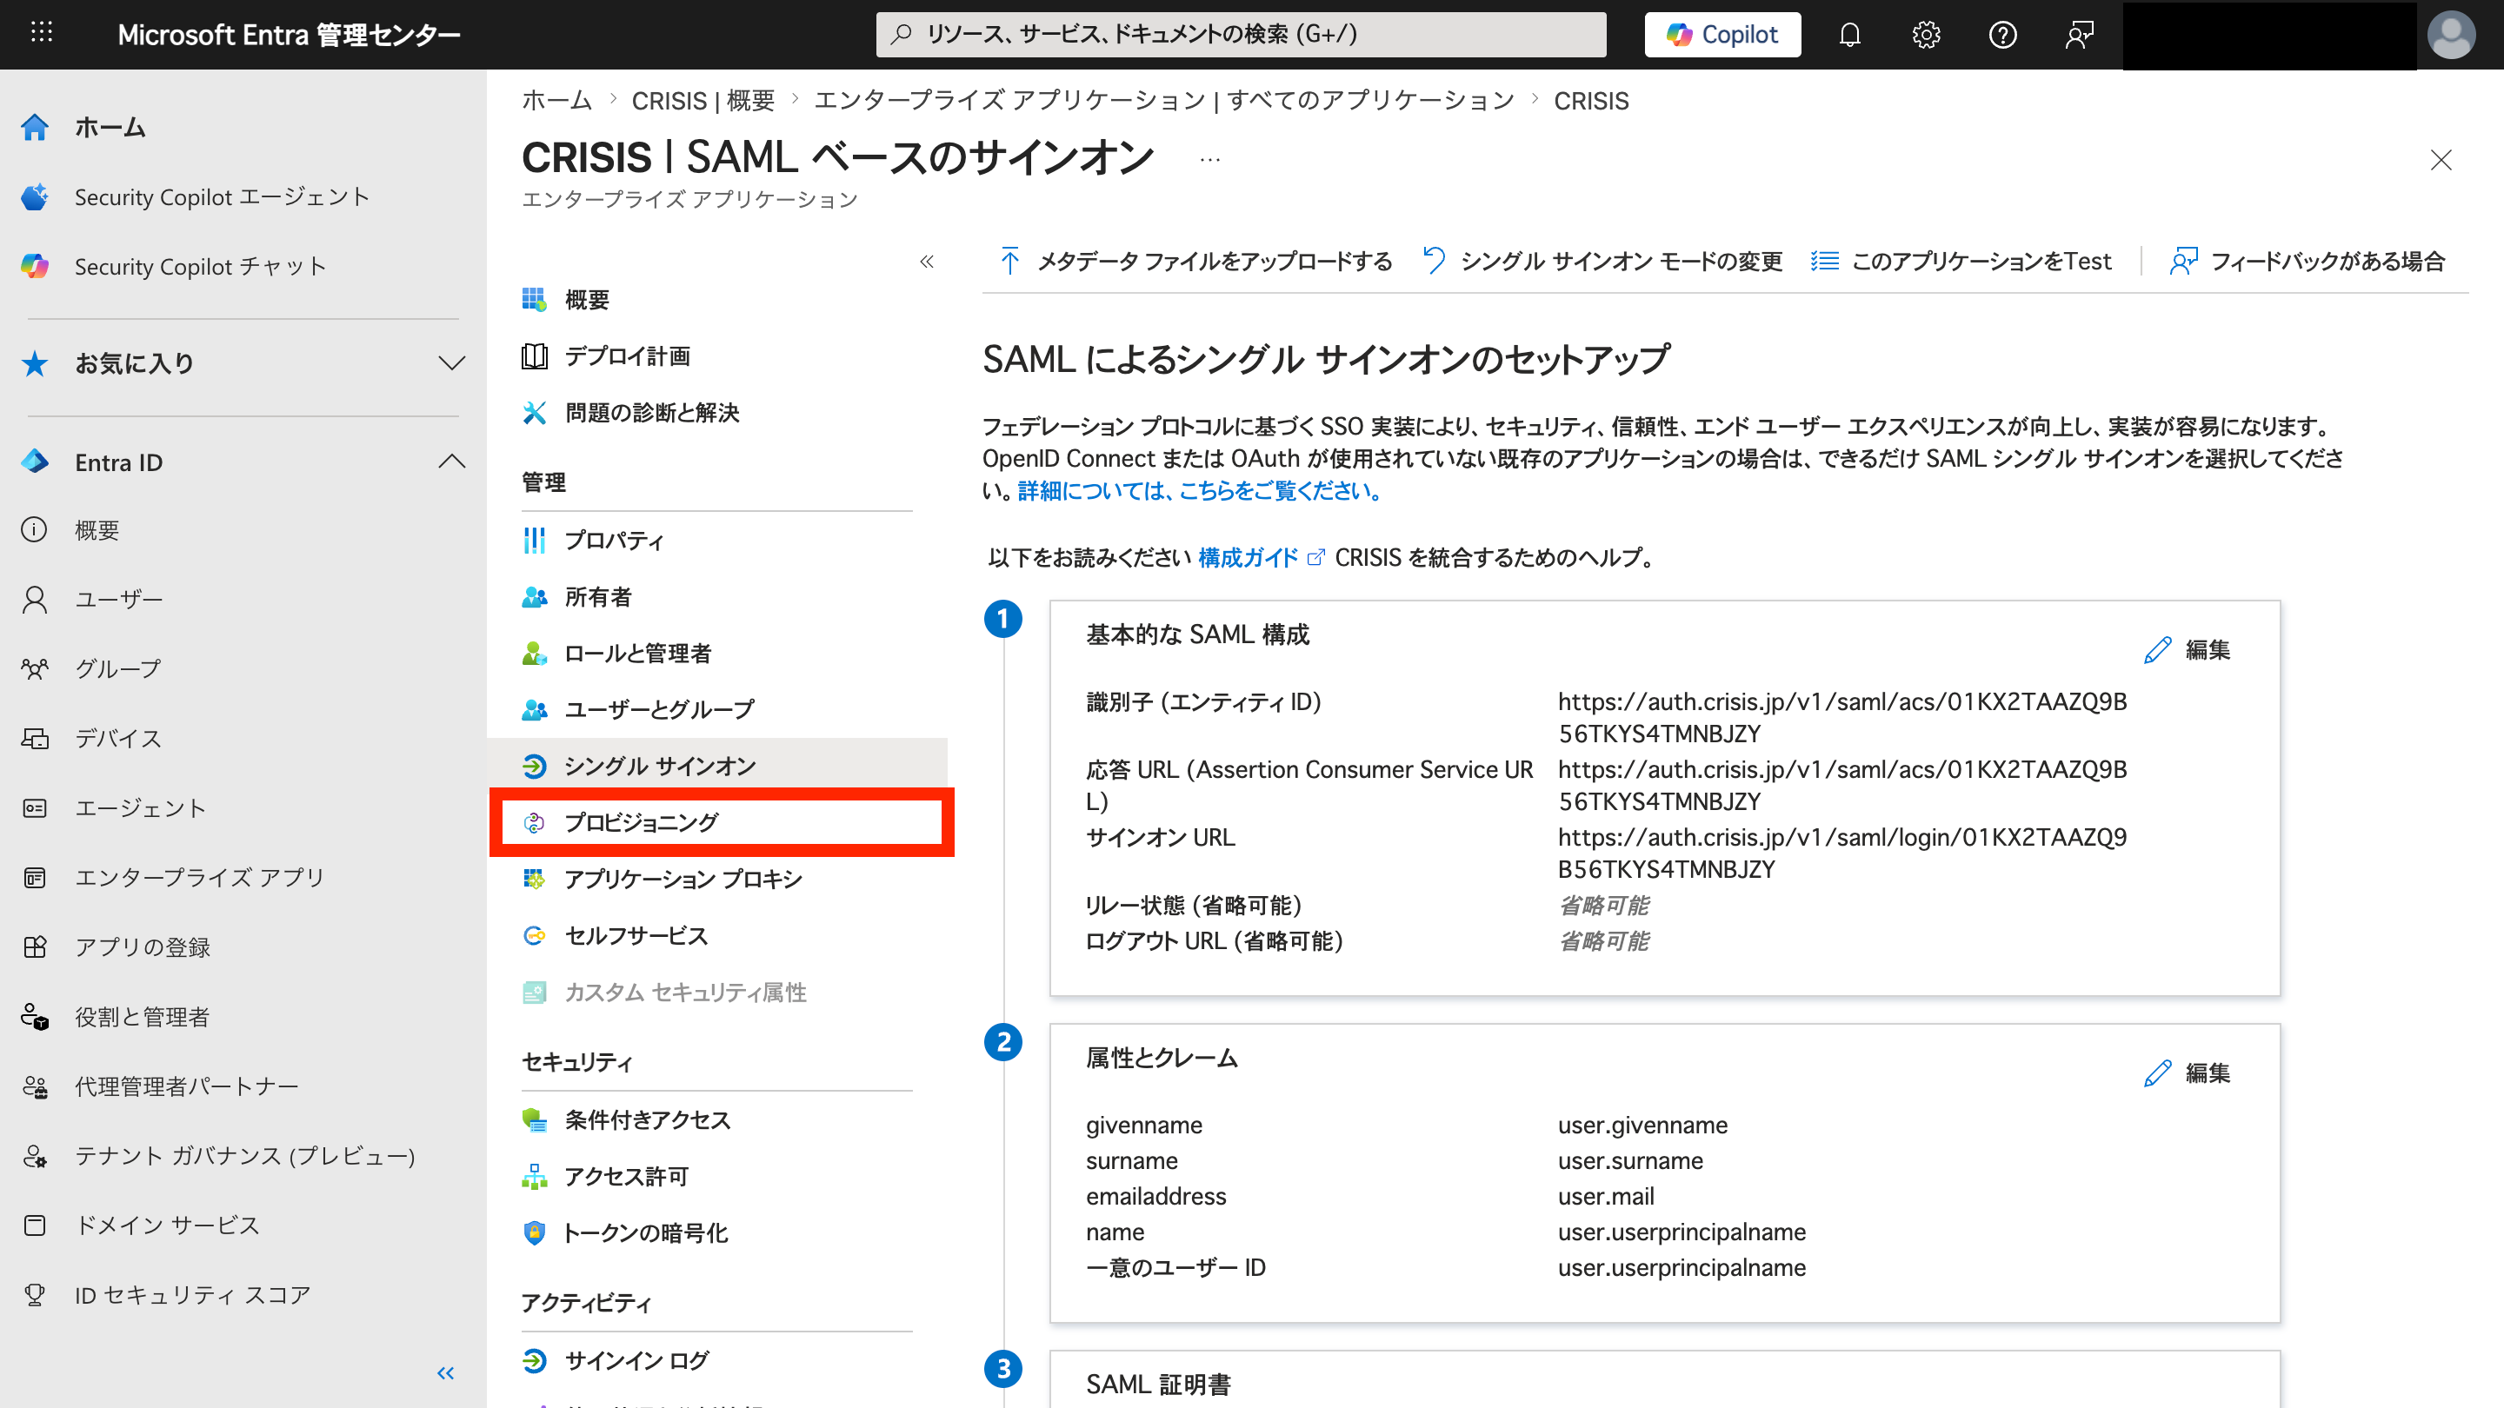Screen dimensions: 2504x1408
Task: Open テナント ガバナンス (プレビュー)
Action: [243, 1155]
